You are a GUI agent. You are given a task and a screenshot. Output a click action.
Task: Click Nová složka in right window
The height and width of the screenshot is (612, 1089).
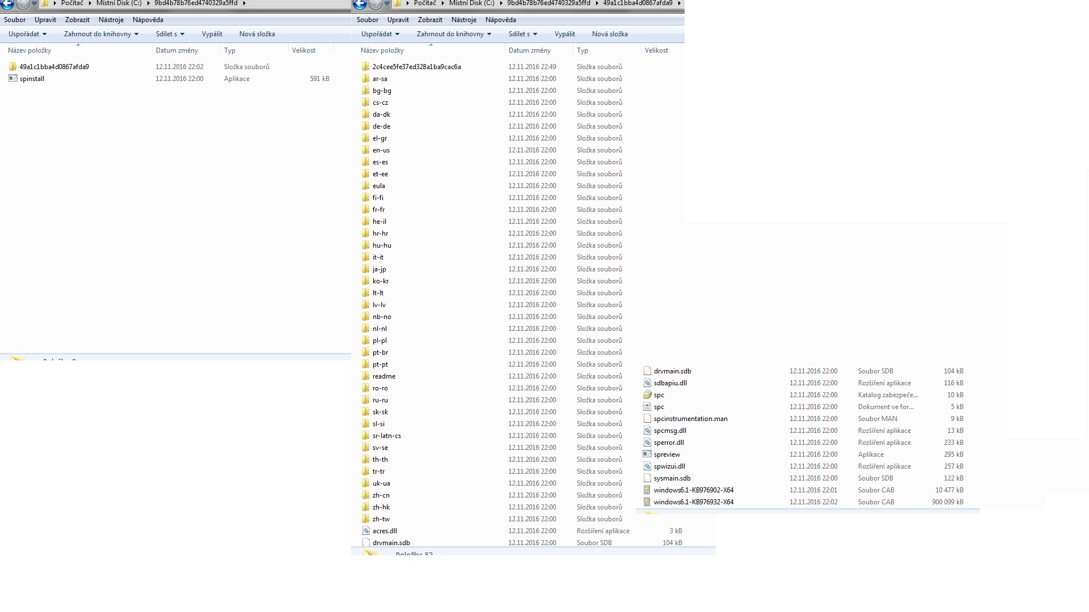coord(610,34)
